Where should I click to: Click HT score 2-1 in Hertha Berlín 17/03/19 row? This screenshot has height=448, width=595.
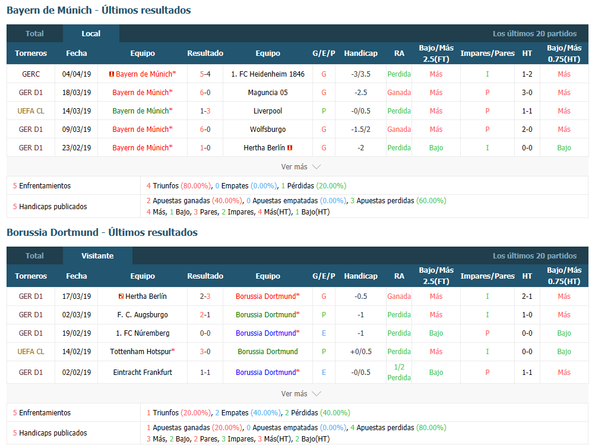pyautogui.click(x=527, y=296)
